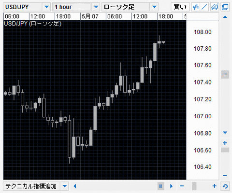Click the 107.80 price label
Image resolution: width=232 pixels, height=193 pixels.
point(203,49)
